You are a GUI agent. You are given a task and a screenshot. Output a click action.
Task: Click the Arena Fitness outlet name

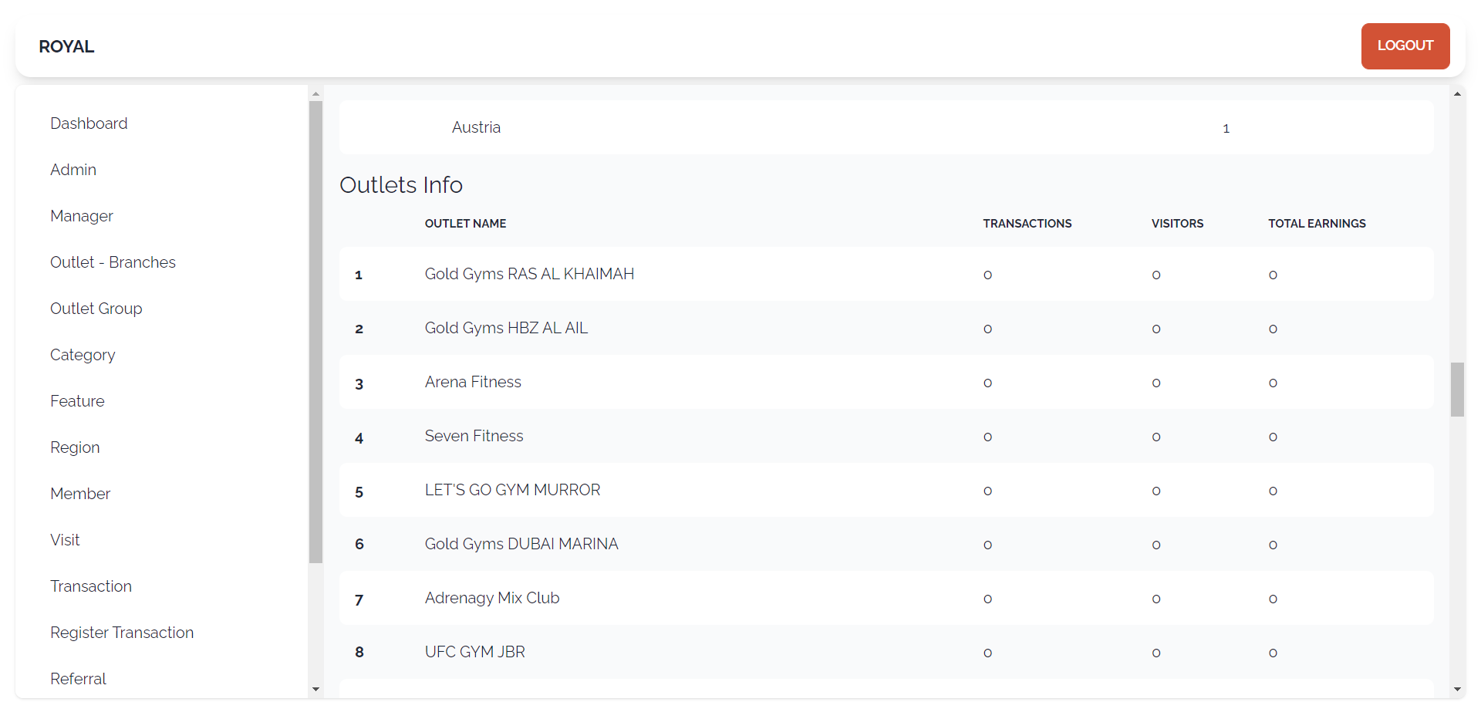coord(473,382)
